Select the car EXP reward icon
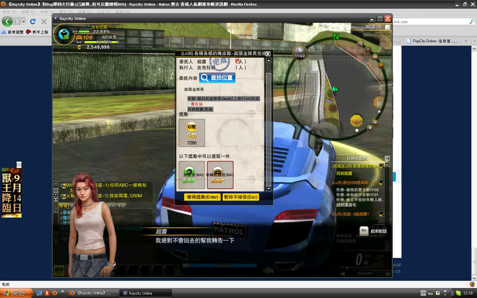Image resolution: width=477 pixels, height=298 pixels. 220,175
